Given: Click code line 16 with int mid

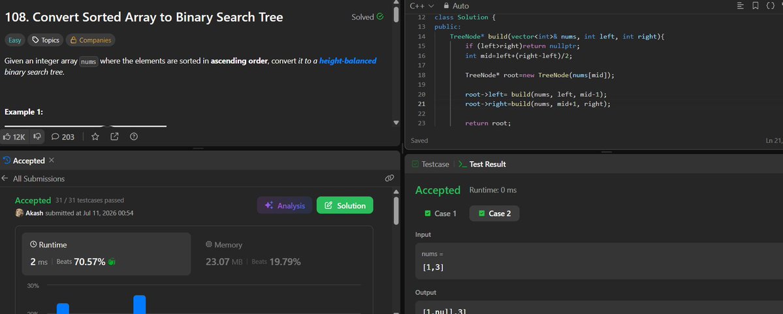Looking at the screenshot, I should click(519, 55).
